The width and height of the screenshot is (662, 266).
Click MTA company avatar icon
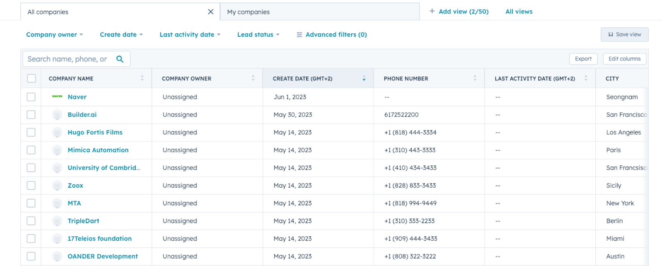(x=58, y=203)
